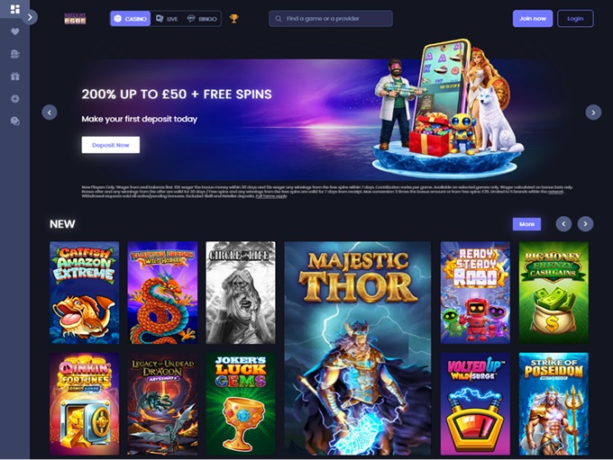The image size is (613, 460).
Task: Switch to the Live tab
Action: pyautogui.click(x=167, y=19)
